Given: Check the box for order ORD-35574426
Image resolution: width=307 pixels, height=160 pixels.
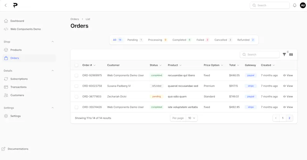Looking at the screenshot, I should pyautogui.click(x=76, y=107).
